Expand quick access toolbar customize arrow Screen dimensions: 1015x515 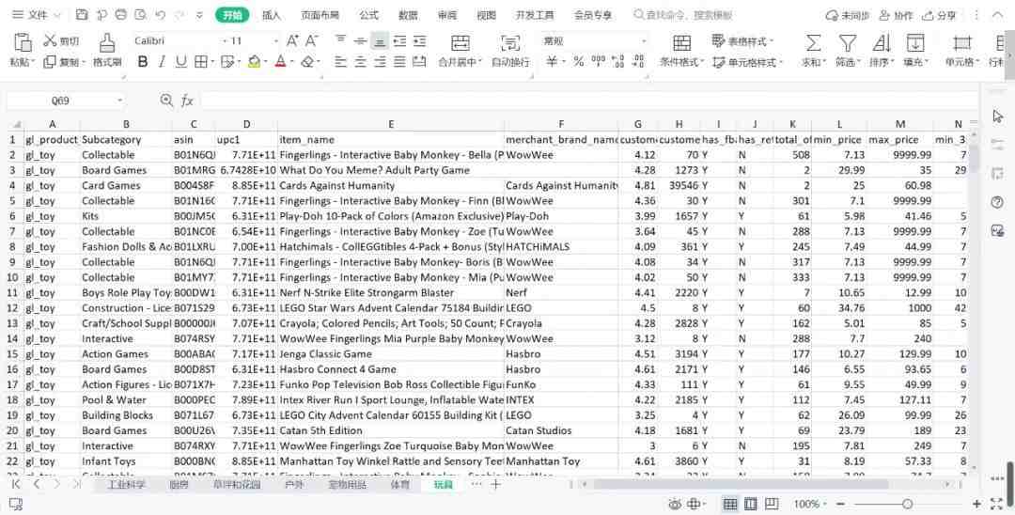coord(199,15)
